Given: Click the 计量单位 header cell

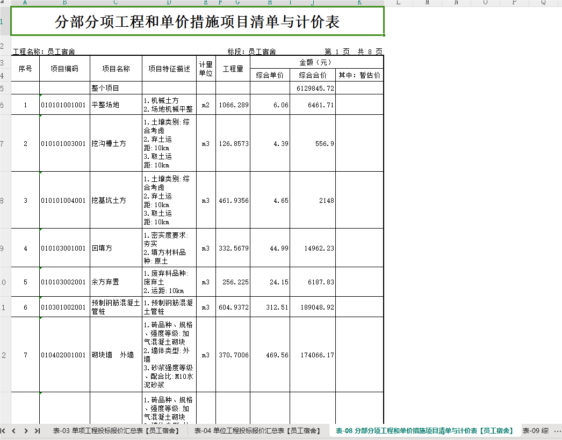Looking at the screenshot, I should (x=206, y=68).
